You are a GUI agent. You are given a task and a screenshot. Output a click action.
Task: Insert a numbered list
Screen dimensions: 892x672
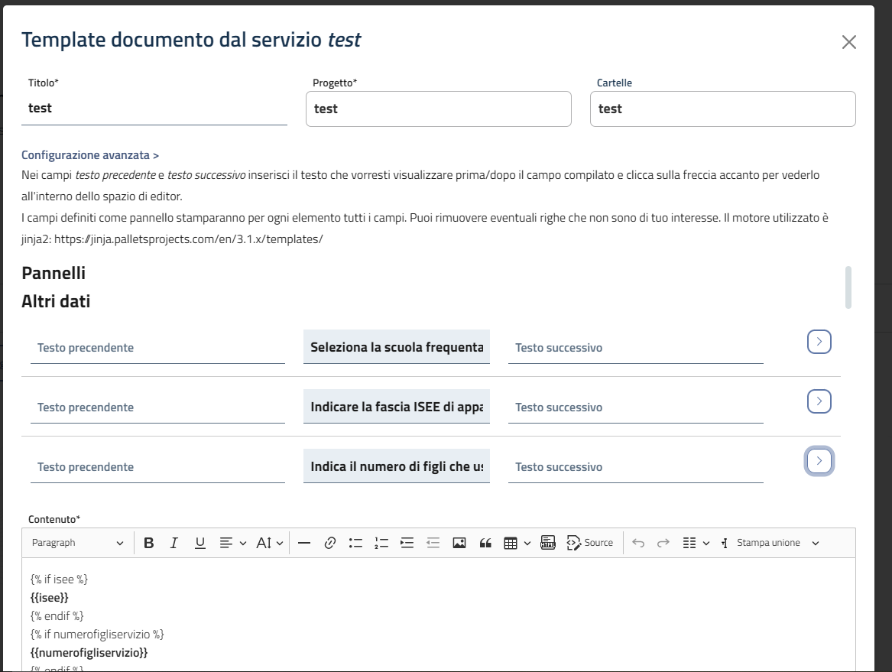pos(381,543)
